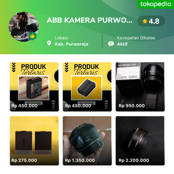Click the up chevrons on second Produk Terlaris
174x174 pixels.
[106, 105]
